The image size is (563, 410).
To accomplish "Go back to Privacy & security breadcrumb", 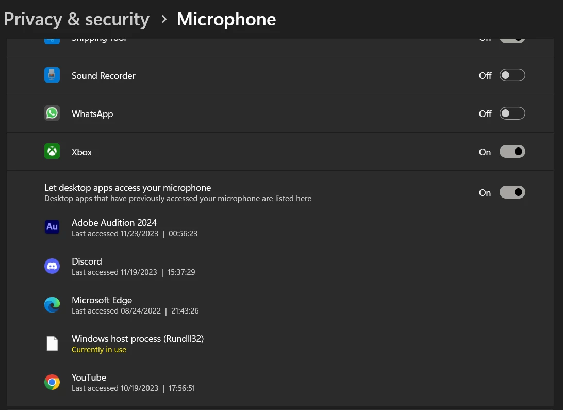I will [76, 19].
